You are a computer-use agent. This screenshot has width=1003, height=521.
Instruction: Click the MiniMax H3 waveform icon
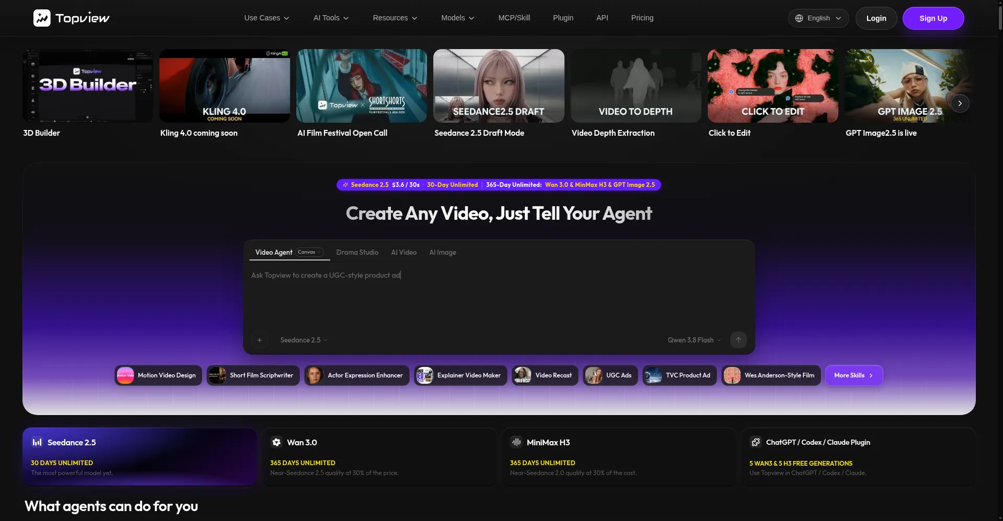516,442
